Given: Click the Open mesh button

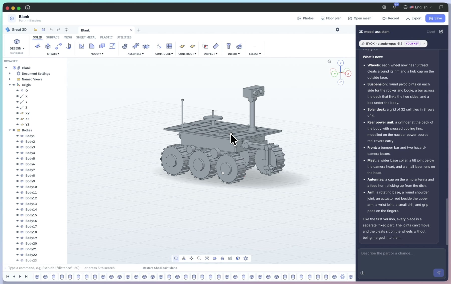Looking at the screenshot, I should [360, 18].
